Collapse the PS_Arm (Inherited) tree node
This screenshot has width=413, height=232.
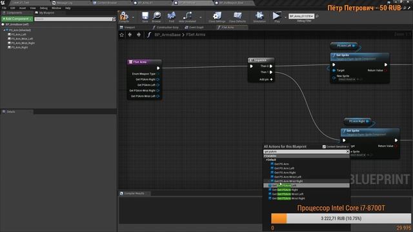[5, 30]
